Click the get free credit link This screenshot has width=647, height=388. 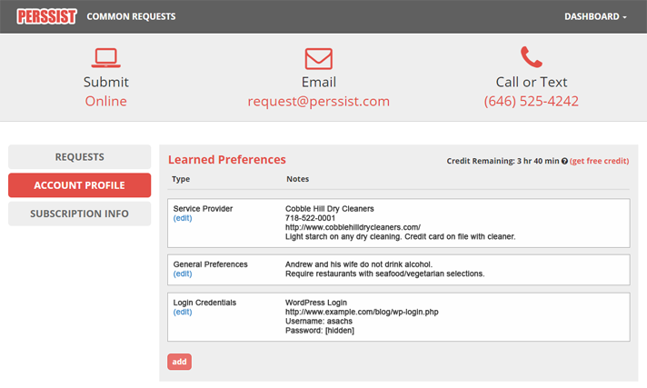click(x=599, y=161)
